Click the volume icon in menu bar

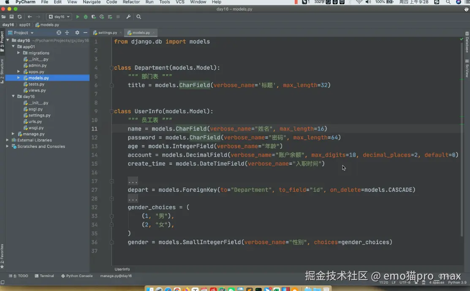368,2
